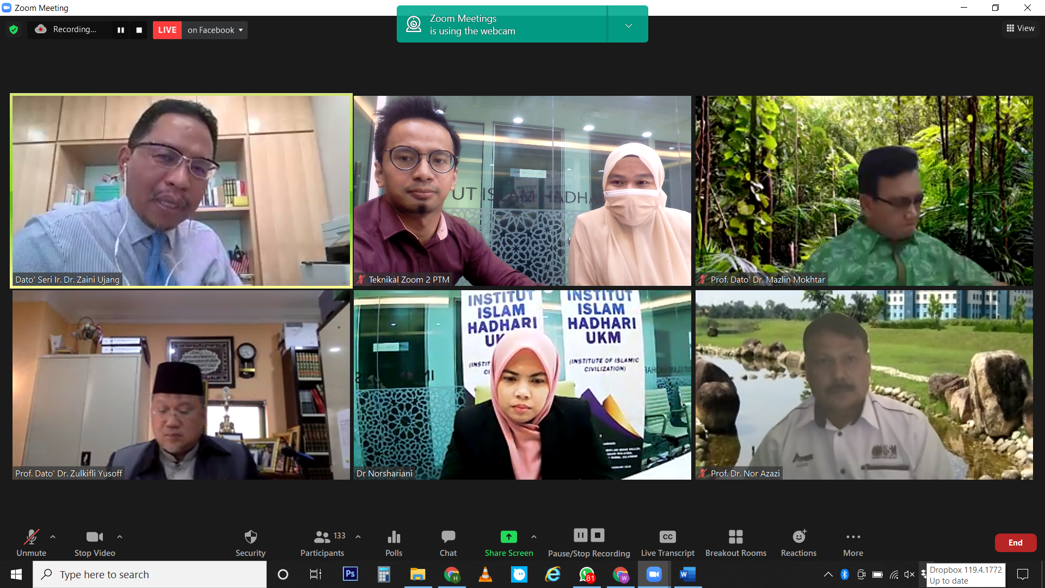
Task: Open the Security shield menu
Action: (250, 542)
